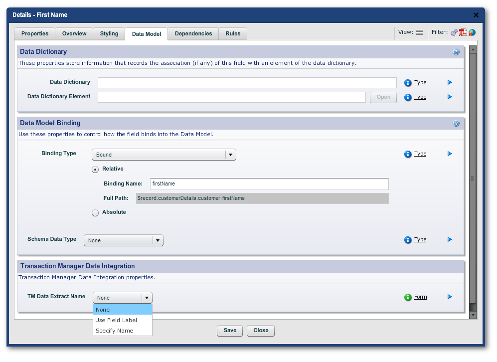Click the Data Dictionary Element input field
Image resolution: width=497 pixels, height=362 pixels.
coord(232,97)
